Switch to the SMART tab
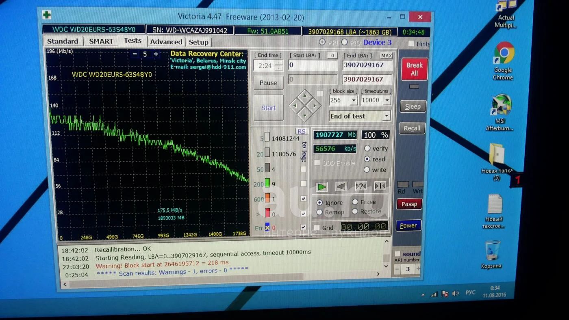Screen dimensions: 569x320 tap(101, 41)
